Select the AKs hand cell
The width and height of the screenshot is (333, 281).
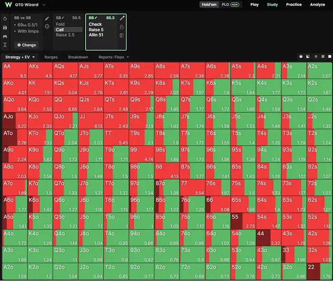point(40,70)
